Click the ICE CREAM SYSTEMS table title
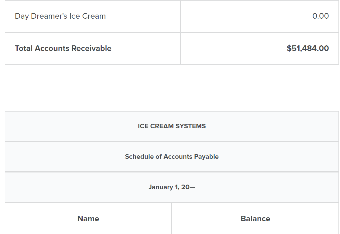The width and height of the screenshot is (340, 234). pos(172,126)
